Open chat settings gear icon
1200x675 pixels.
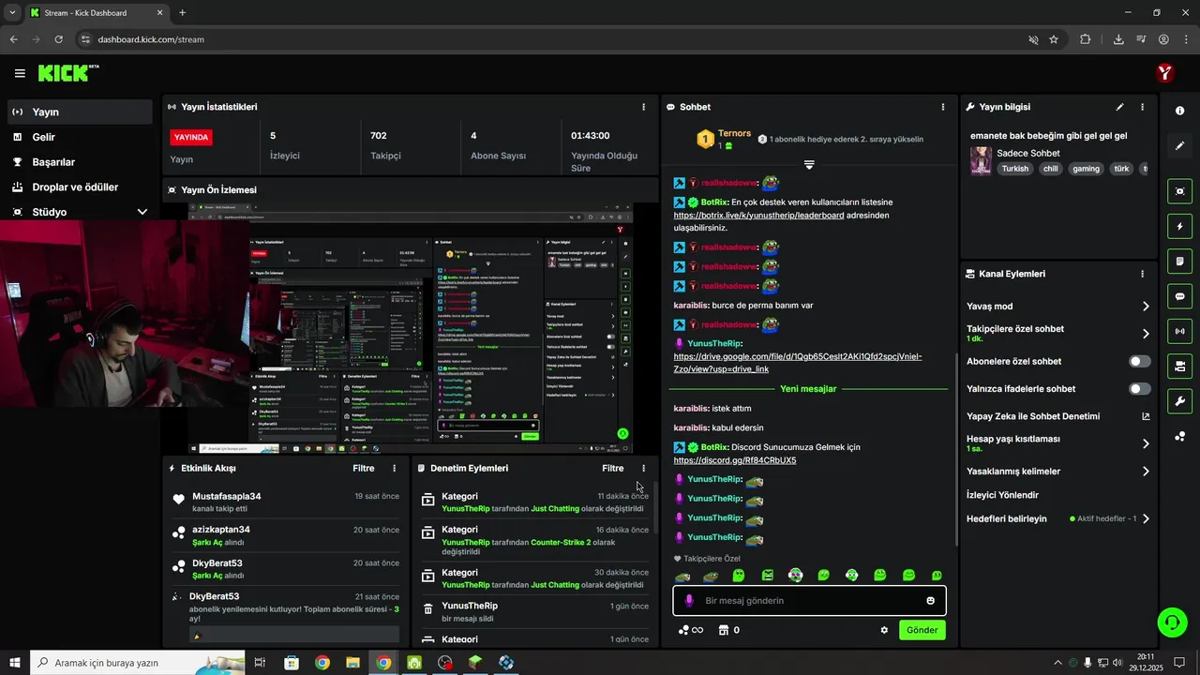tap(883, 630)
